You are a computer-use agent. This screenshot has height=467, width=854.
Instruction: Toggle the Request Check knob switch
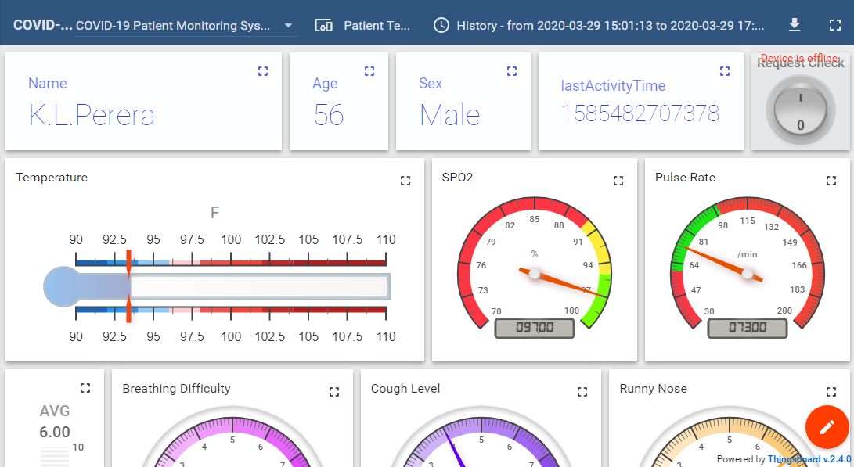[x=801, y=110]
